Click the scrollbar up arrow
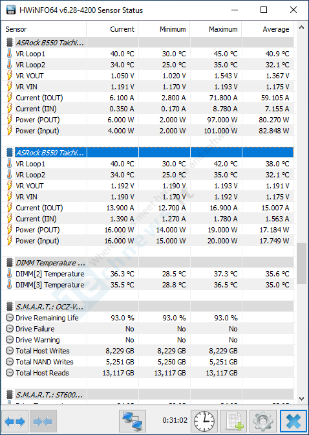This screenshot has width=309, height=435. pyautogui.click(x=301, y=27)
